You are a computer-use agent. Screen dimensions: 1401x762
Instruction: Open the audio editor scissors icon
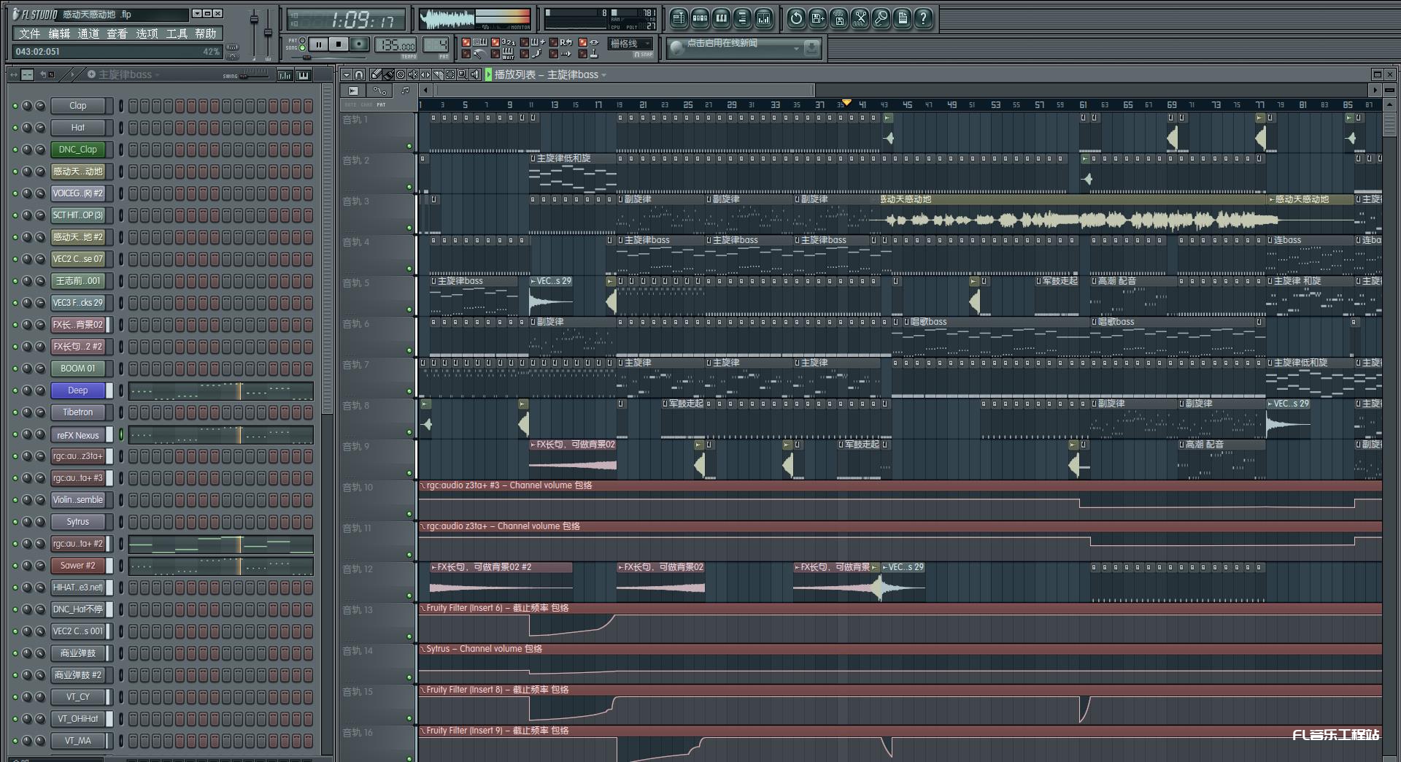point(860,18)
